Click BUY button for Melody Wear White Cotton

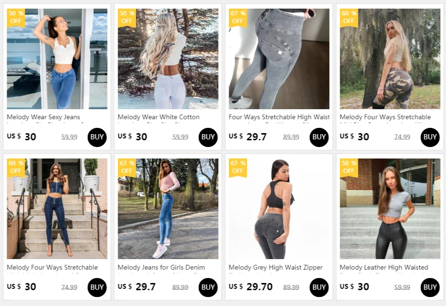click(208, 137)
